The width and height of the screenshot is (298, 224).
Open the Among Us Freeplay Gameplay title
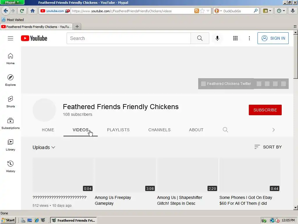click(113, 200)
